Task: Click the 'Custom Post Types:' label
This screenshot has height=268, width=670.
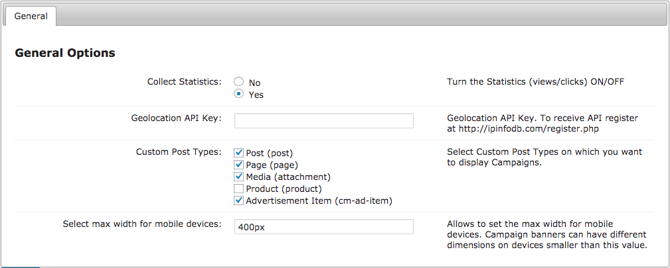Action: (179, 152)
